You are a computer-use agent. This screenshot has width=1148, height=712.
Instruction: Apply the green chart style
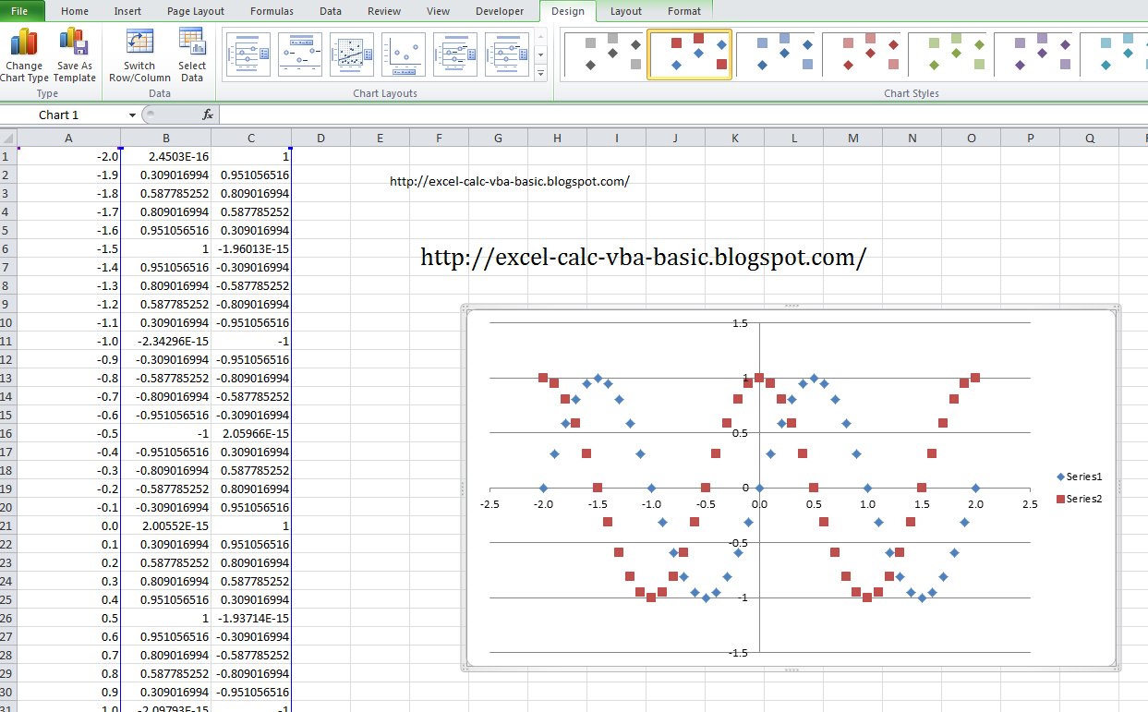(x=948, y=54)
